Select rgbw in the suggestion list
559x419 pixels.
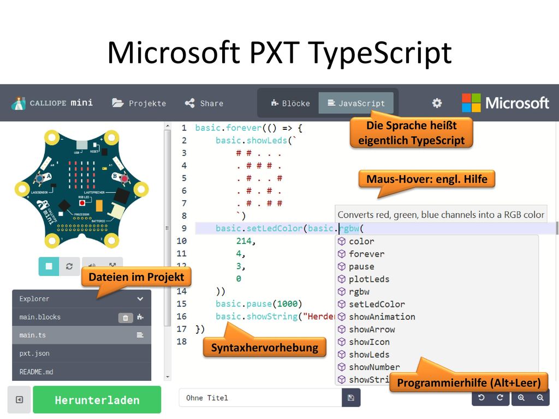(437, 292)
